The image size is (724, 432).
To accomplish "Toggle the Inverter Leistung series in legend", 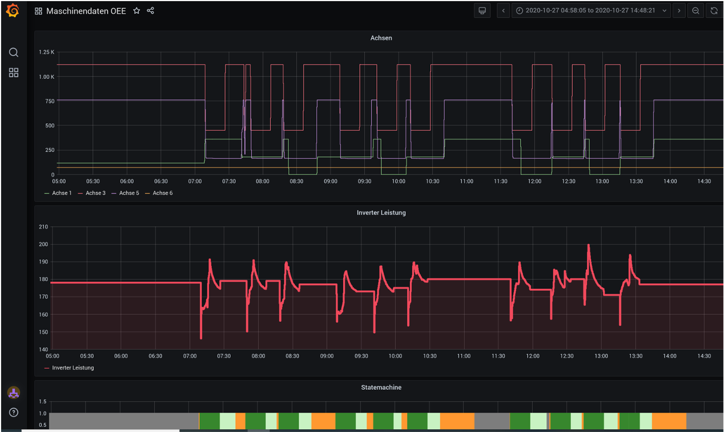I will click(x=73, y=368).
